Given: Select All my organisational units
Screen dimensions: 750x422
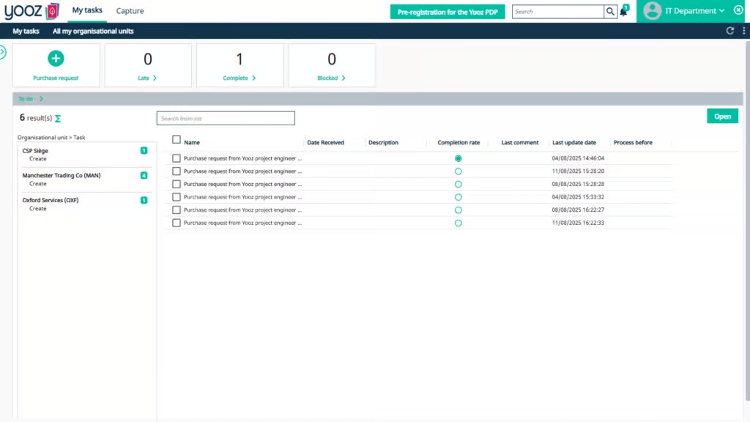Looking at the screenshot, I should tap(93, 31).
